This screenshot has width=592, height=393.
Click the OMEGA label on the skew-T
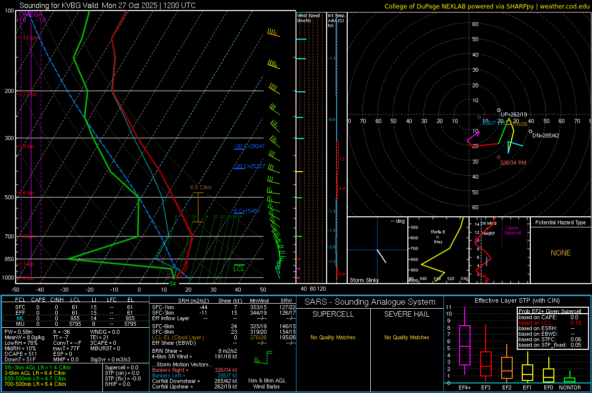[x=31, y=15]
